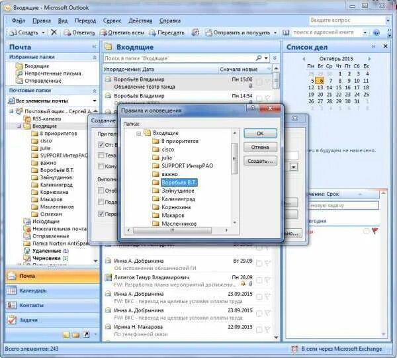The height and width of the screenshot is (358, 397).
Task: Click the Контакты navigation icon
Action: pos(11,305)
